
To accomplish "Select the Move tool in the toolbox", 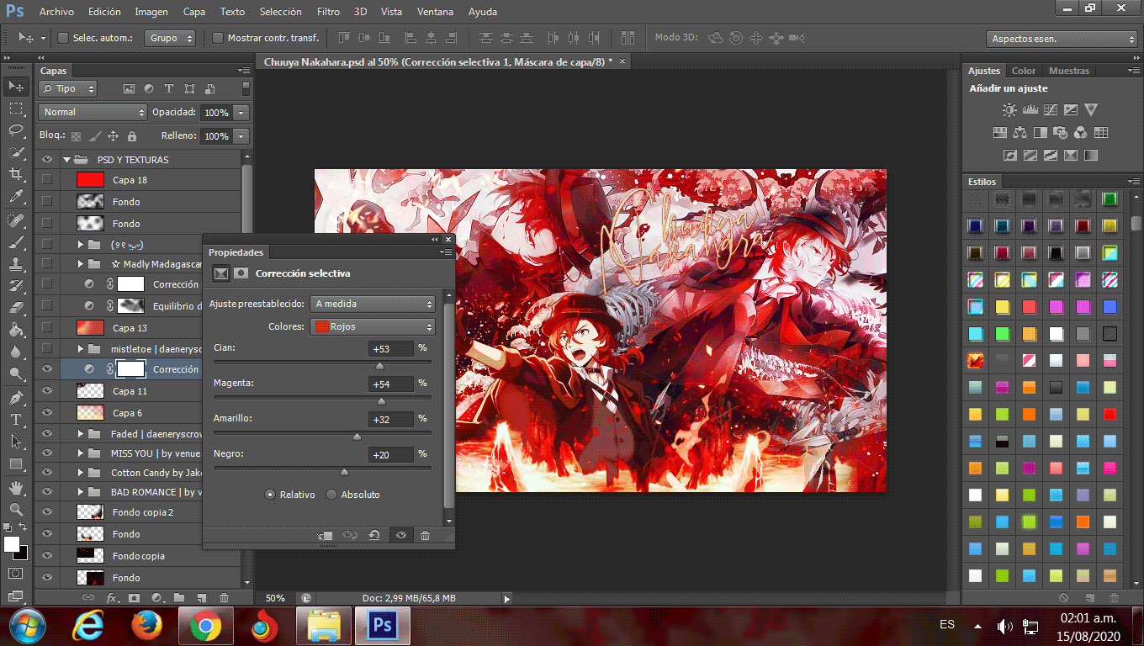I will (x=16, y=87).
